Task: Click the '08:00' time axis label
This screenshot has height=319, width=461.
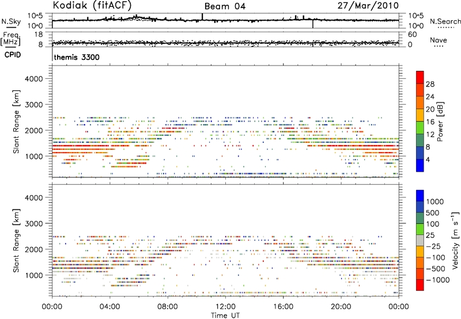Action: tap(168, 307)
